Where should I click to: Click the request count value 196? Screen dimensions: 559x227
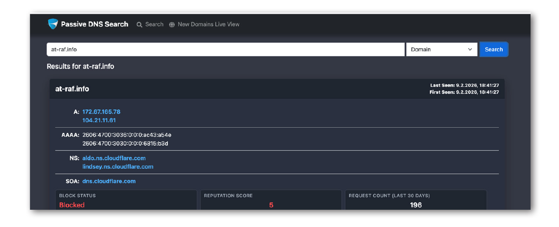coord(416,205)
